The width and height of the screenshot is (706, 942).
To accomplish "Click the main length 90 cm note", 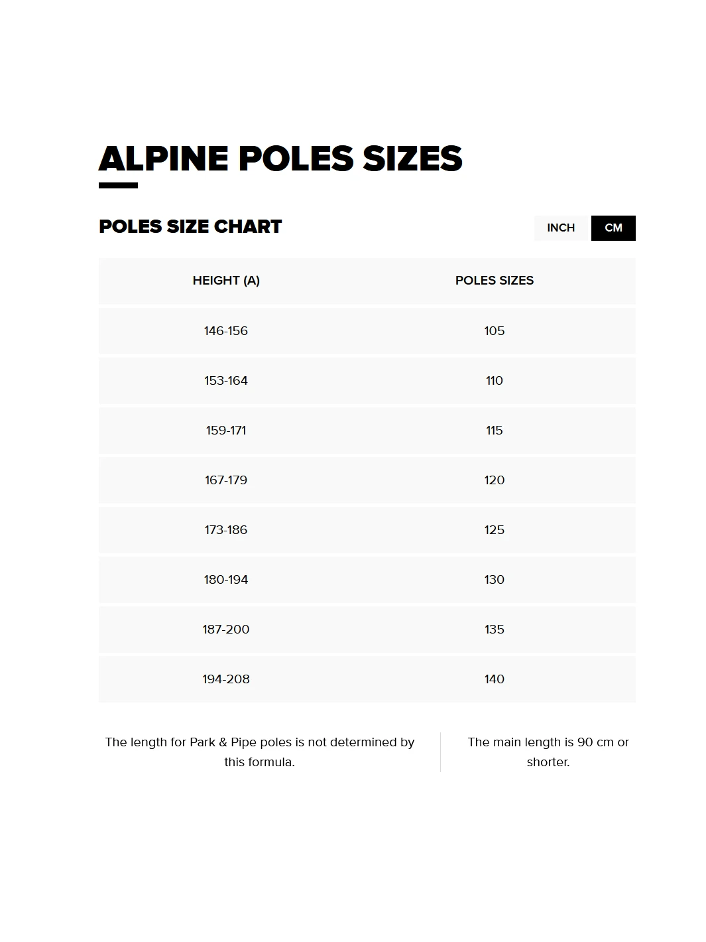I will 548,752.
